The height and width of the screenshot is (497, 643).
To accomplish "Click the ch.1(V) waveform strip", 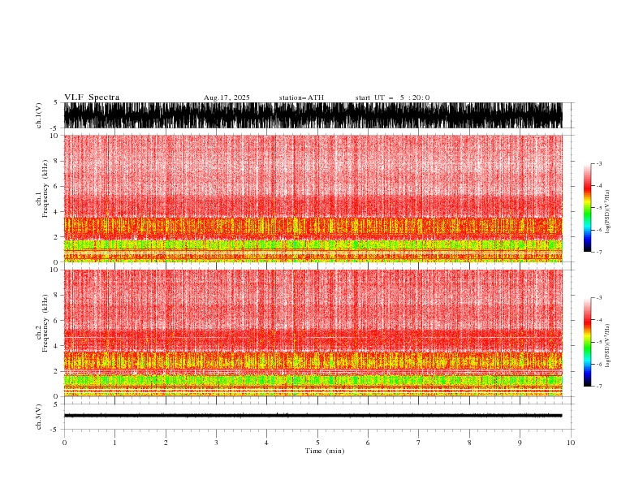I will click(x=313, y=115).
